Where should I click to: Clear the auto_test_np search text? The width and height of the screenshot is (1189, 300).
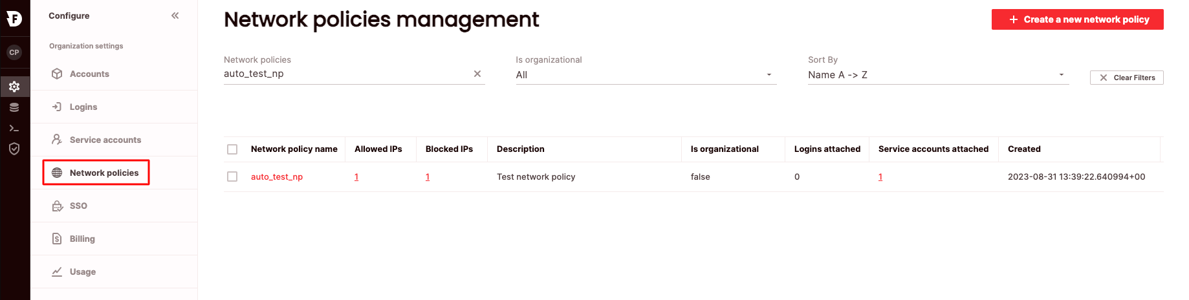pyautogui.click(x=477, y=74)
